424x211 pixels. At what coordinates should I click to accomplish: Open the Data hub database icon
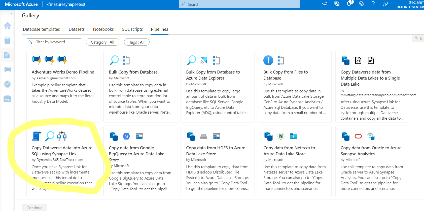point(7,40)
